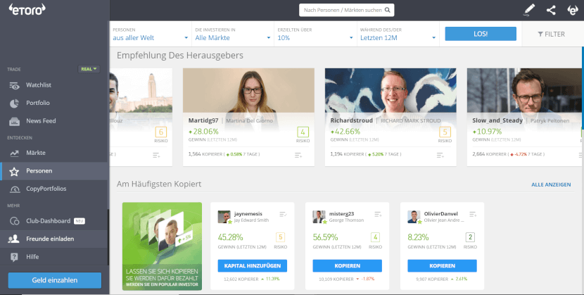Viewport: 584px width, 295px height.
Task: Toggle jaynemesis watchlist icon
Action: [x=283, y=214]
